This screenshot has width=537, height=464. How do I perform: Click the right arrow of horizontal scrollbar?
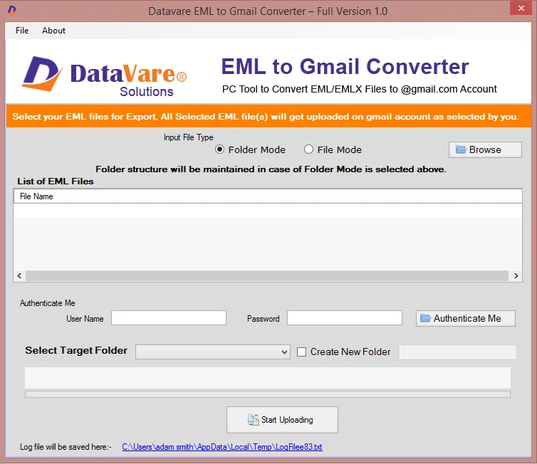coord(516,276)
